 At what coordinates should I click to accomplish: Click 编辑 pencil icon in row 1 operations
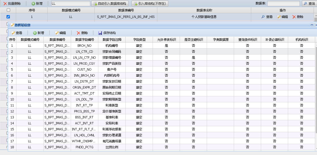coord(279,17)
